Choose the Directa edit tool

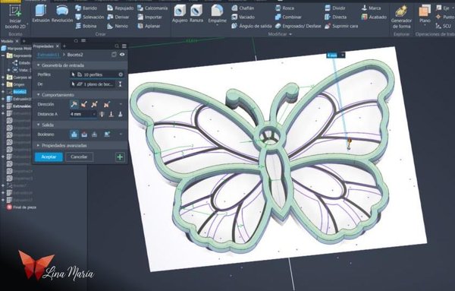(x=335, y=17)
